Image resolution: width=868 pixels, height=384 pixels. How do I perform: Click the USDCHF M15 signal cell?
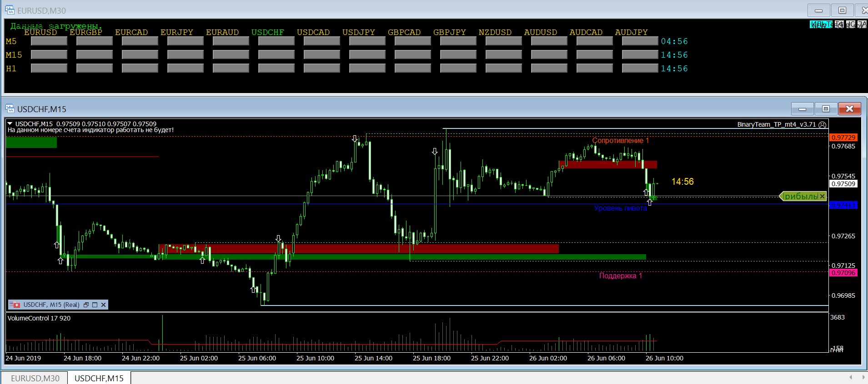click(x=276, y=55)
